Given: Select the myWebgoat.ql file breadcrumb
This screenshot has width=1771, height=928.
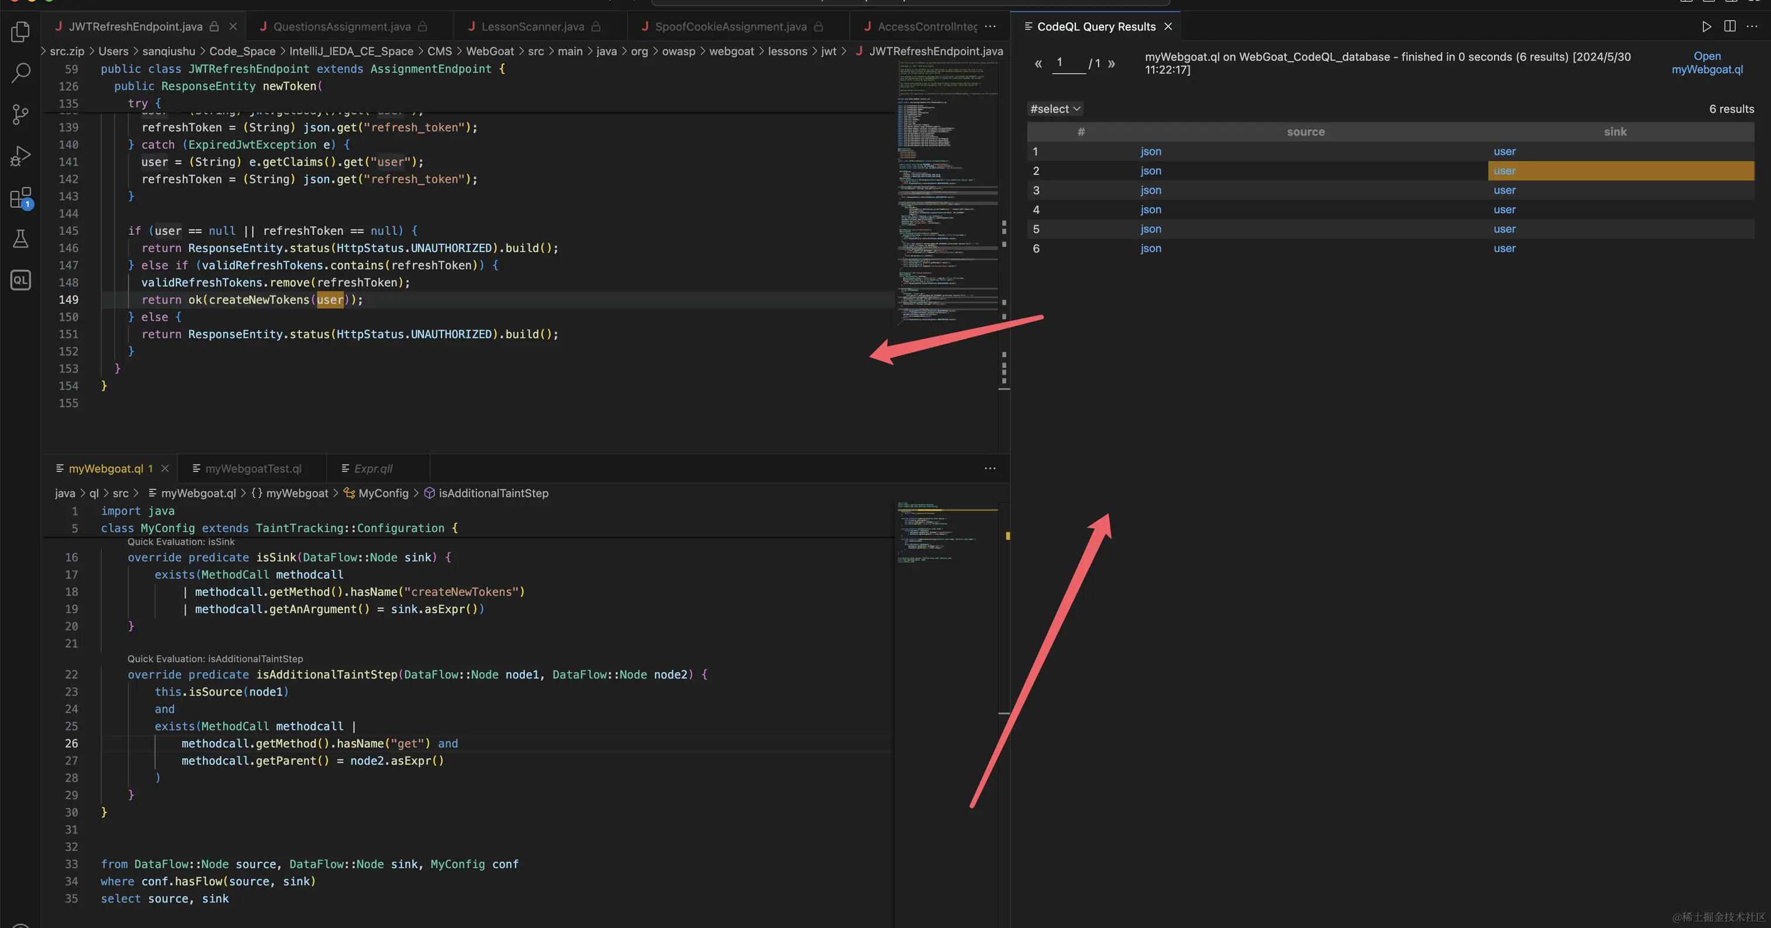Looking at the screenshot, I should click(x=192, y=493).
